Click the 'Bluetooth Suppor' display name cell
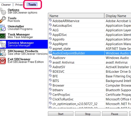Screen dimensions: 131x116 [118, 90]
